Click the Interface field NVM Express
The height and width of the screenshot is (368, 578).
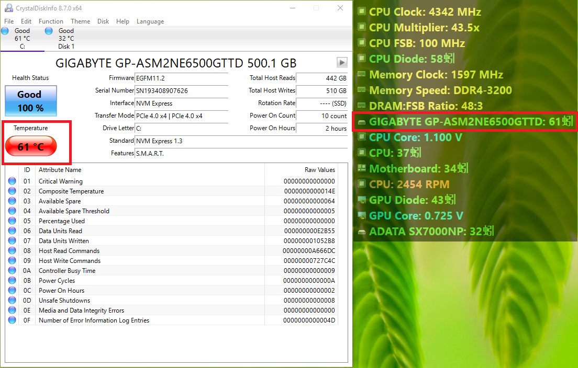(x=182, y=103)
